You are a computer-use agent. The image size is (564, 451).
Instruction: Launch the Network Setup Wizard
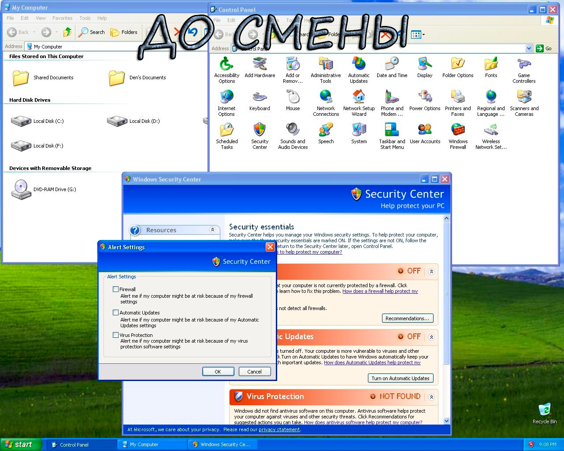pos(359,103)
